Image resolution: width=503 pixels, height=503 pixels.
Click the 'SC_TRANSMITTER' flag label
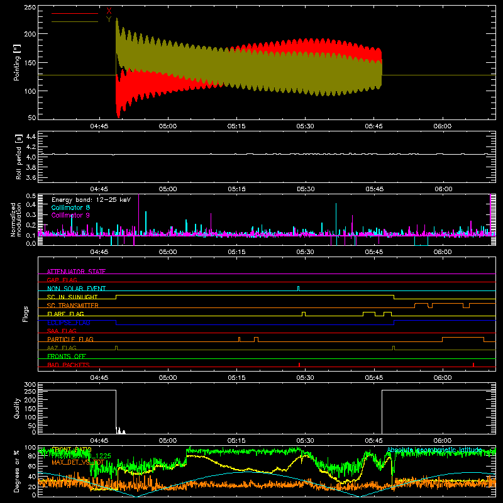point(73,306)
